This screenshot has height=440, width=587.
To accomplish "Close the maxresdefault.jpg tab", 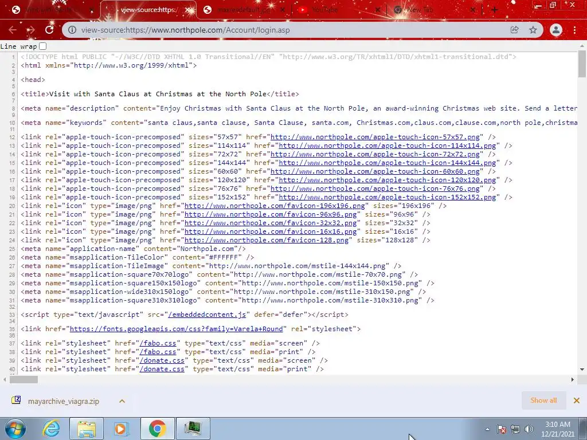I will coord(282,10).
